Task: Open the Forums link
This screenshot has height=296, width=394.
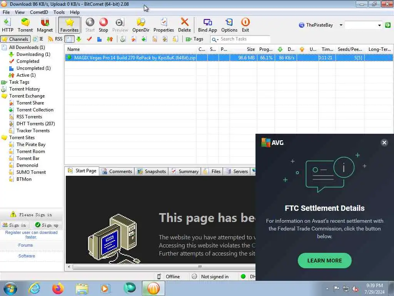Action: pos(25,245)
